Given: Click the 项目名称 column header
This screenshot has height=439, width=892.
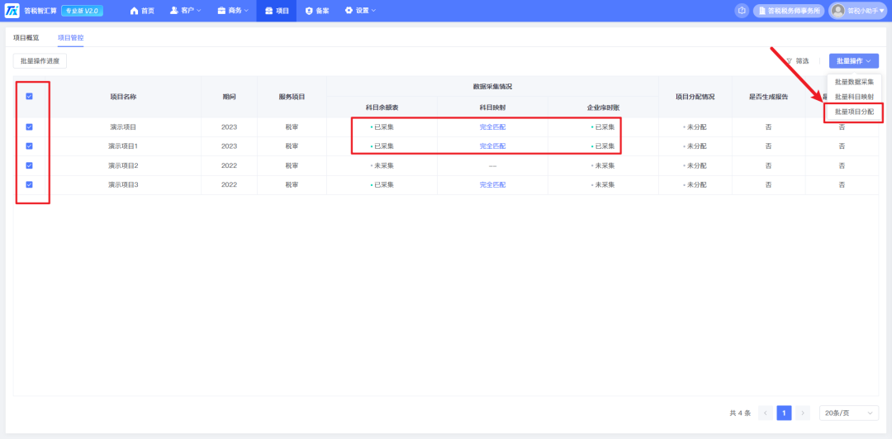Looking at the screenshot, I should pyautogui.click(x=123, y=97).
